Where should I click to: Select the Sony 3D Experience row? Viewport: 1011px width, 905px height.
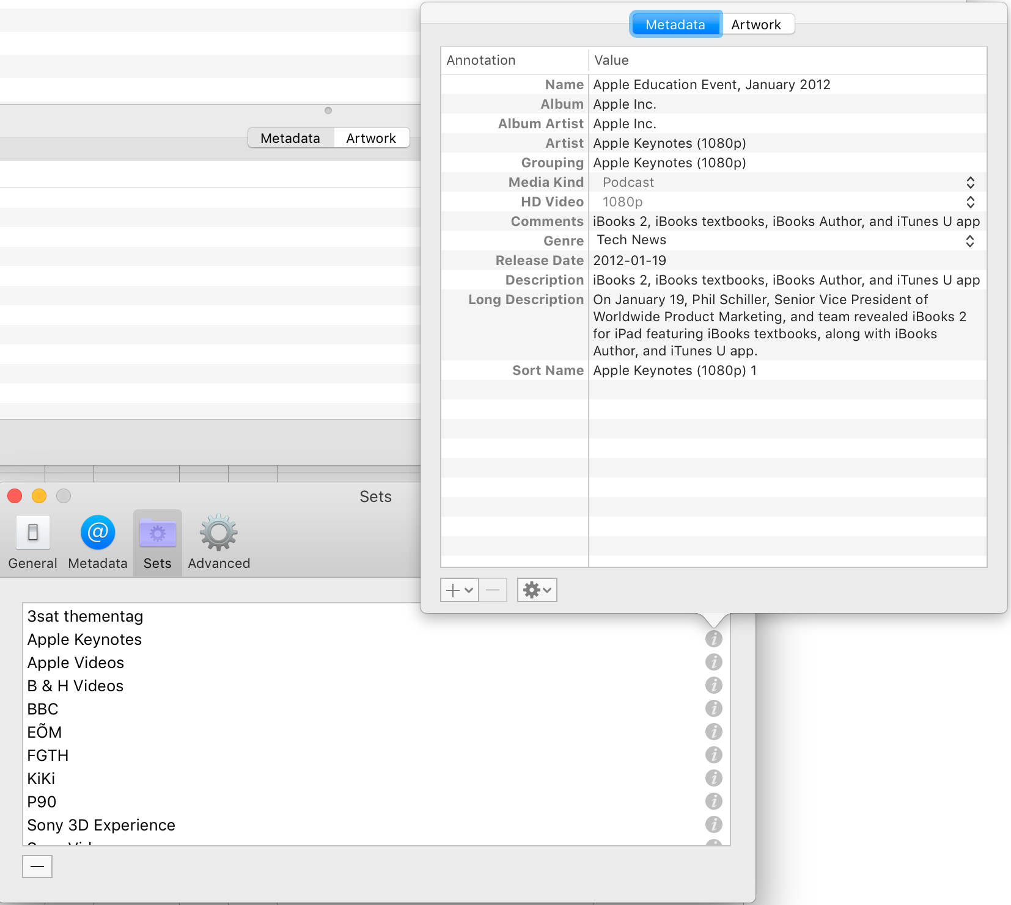click(x=376, y=825)
